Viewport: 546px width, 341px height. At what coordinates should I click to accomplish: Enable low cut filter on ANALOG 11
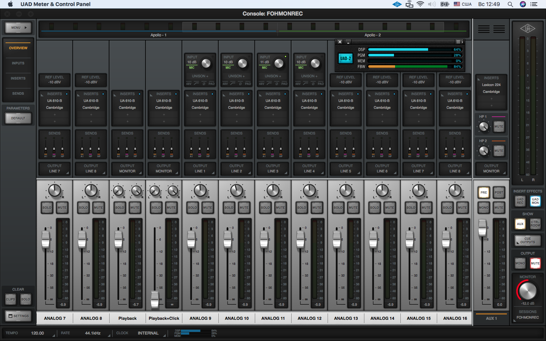pos(269,84)
